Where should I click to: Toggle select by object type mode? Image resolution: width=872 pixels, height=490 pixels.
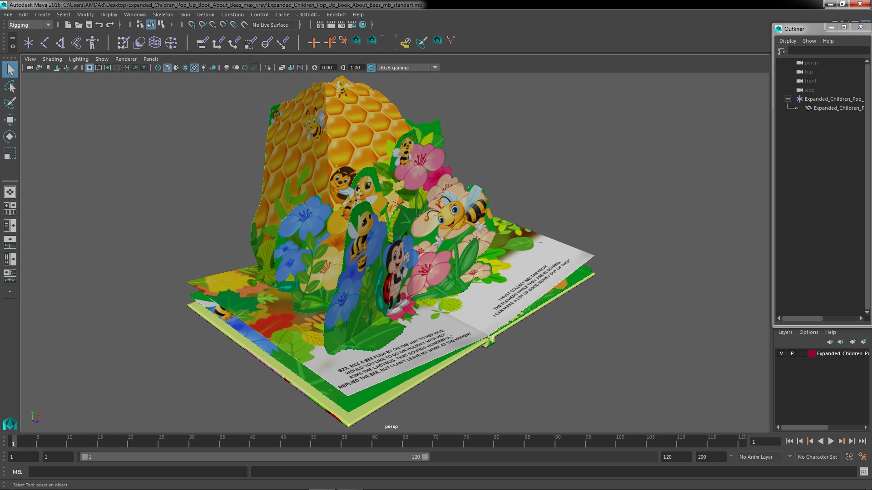click(151, 25)
